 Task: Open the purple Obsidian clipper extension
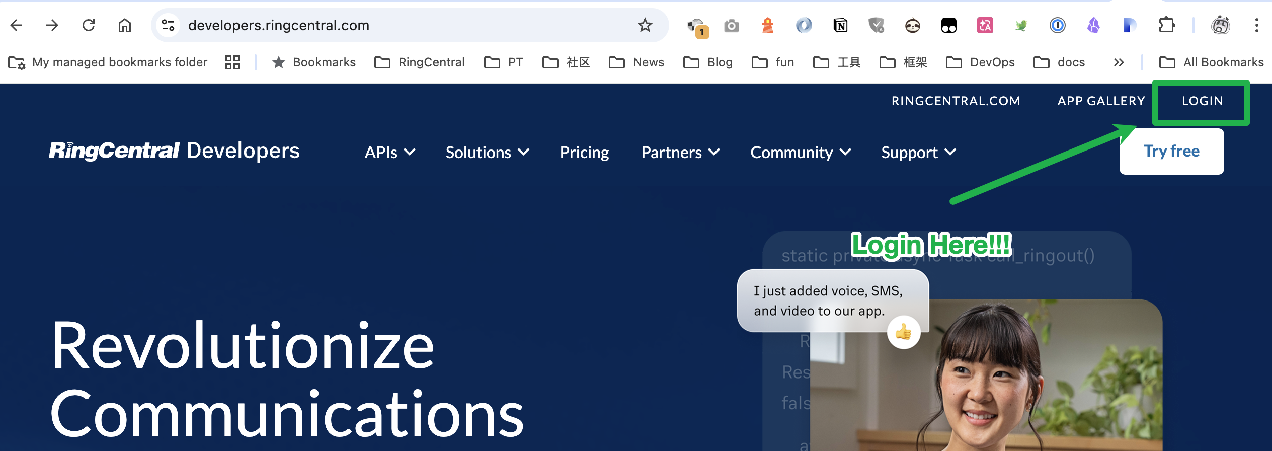point(1094,25)
